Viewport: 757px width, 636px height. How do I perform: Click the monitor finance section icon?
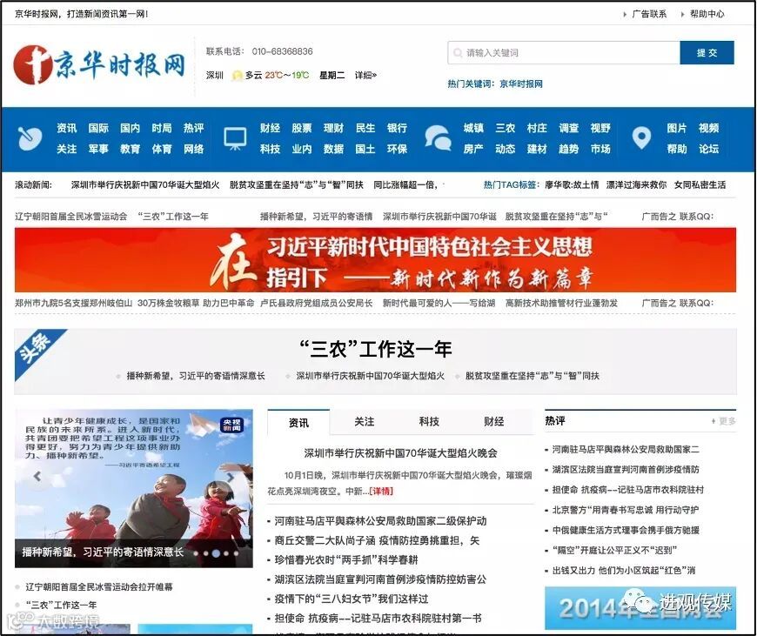(235, 138)
